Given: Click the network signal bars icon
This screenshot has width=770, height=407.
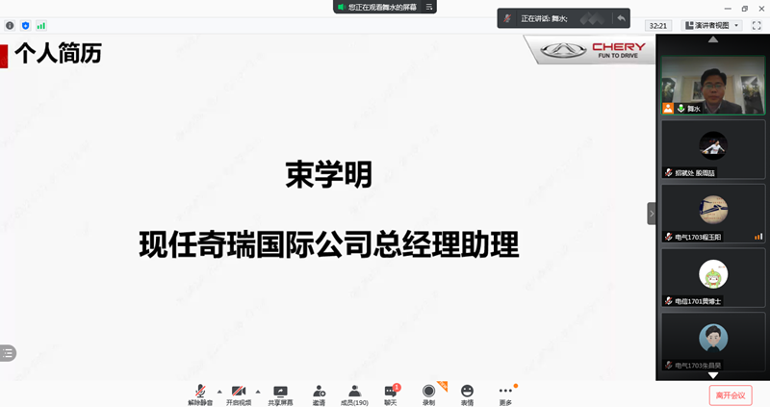Looking at the screenshot, I should tap(41, 26).
